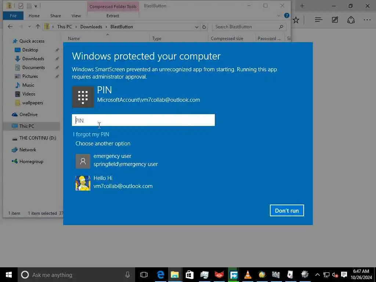376x282 pixels.
Task: Click the Edge Share icon
Action: pos(351,20)
